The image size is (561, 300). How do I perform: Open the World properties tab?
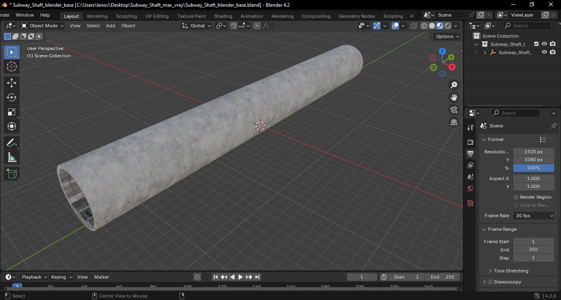click(x=470, y=189)
